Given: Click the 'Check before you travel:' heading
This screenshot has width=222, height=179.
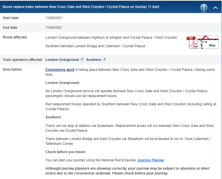Looking at the screenshot, I should point(65,152).
